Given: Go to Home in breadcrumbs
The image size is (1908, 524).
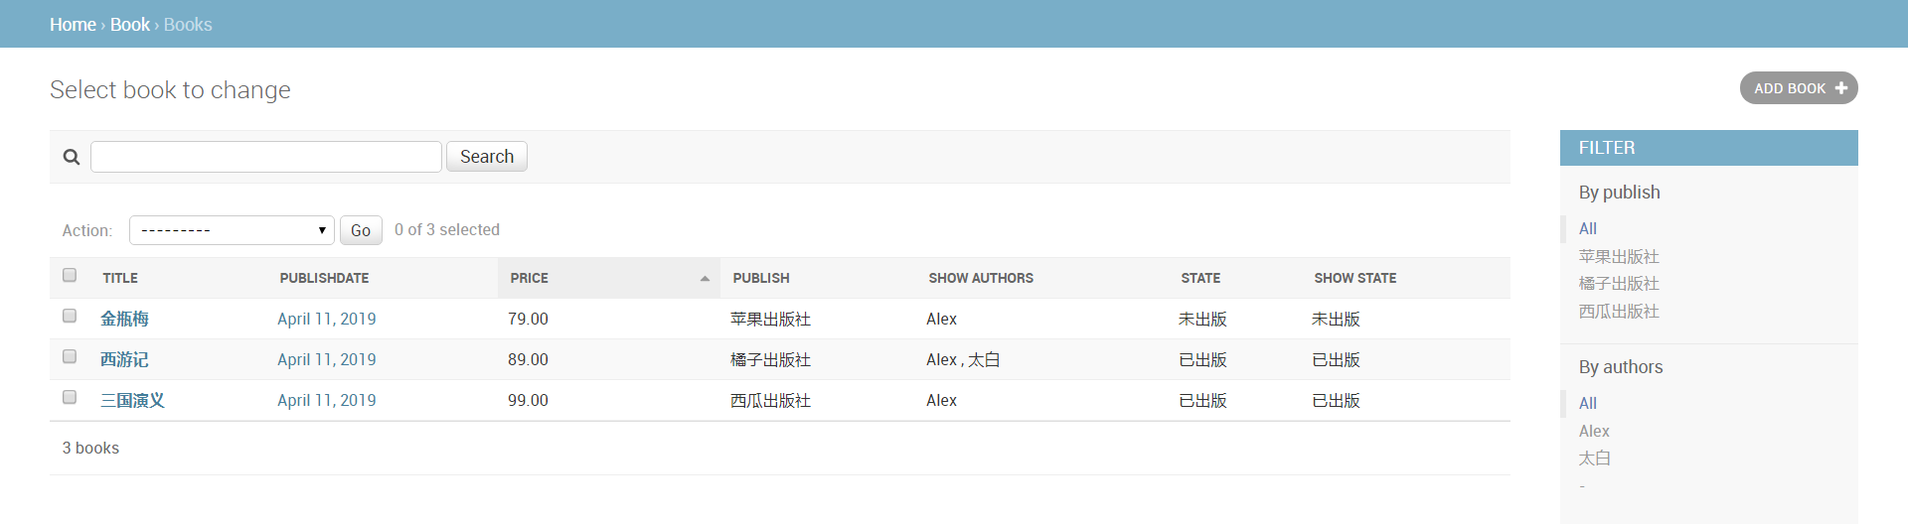Looking at the screenshot, I should [x=73, y=25].
